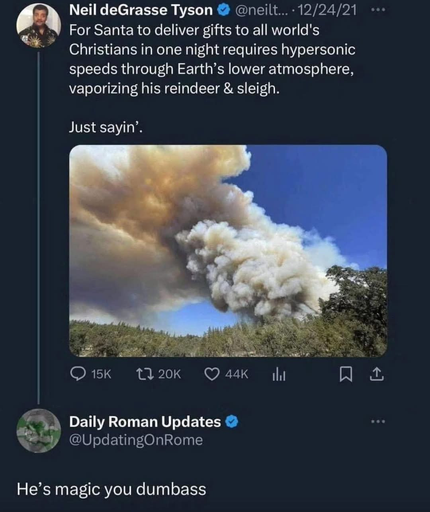Open Neil deGrasse Tyson's profile picture
The image size is (430, 512).
[x=39, y=26]
